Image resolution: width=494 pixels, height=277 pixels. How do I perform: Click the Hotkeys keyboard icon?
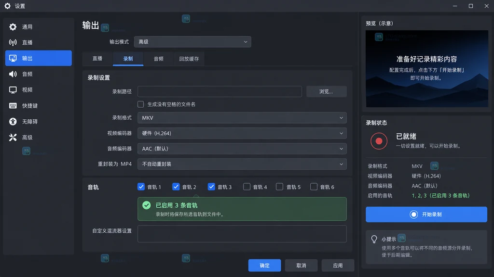point(13,105)
